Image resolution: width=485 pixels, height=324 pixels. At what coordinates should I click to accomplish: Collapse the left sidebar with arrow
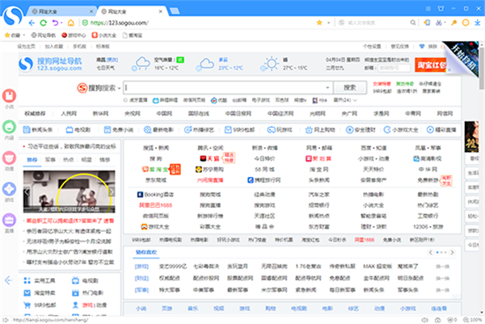point(9,280)
